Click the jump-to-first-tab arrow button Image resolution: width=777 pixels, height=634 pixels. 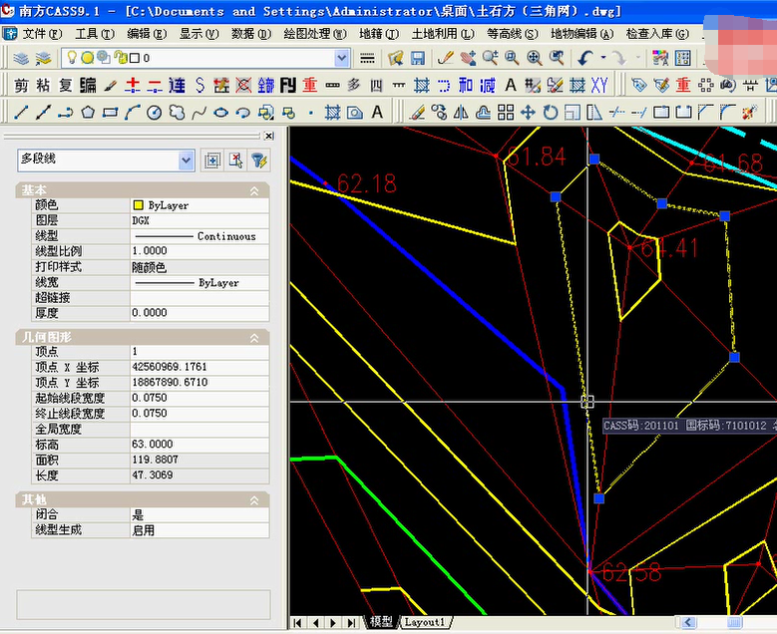tap(298, 623)
